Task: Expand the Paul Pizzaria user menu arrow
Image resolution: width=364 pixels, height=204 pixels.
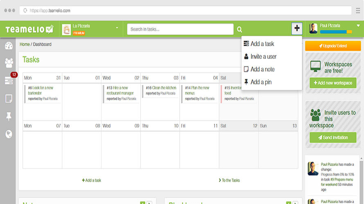Action: (x=358, y=26)
